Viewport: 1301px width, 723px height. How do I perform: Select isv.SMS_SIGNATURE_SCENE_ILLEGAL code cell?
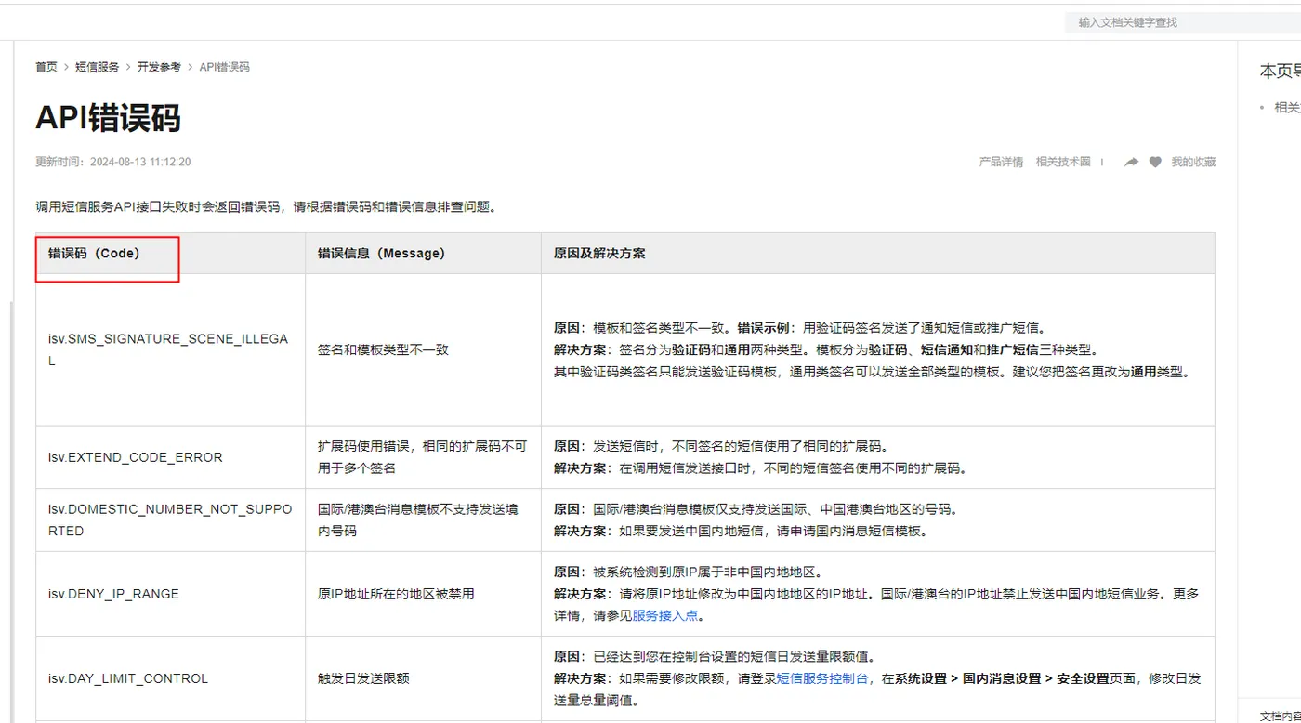[x=171, y=349]
